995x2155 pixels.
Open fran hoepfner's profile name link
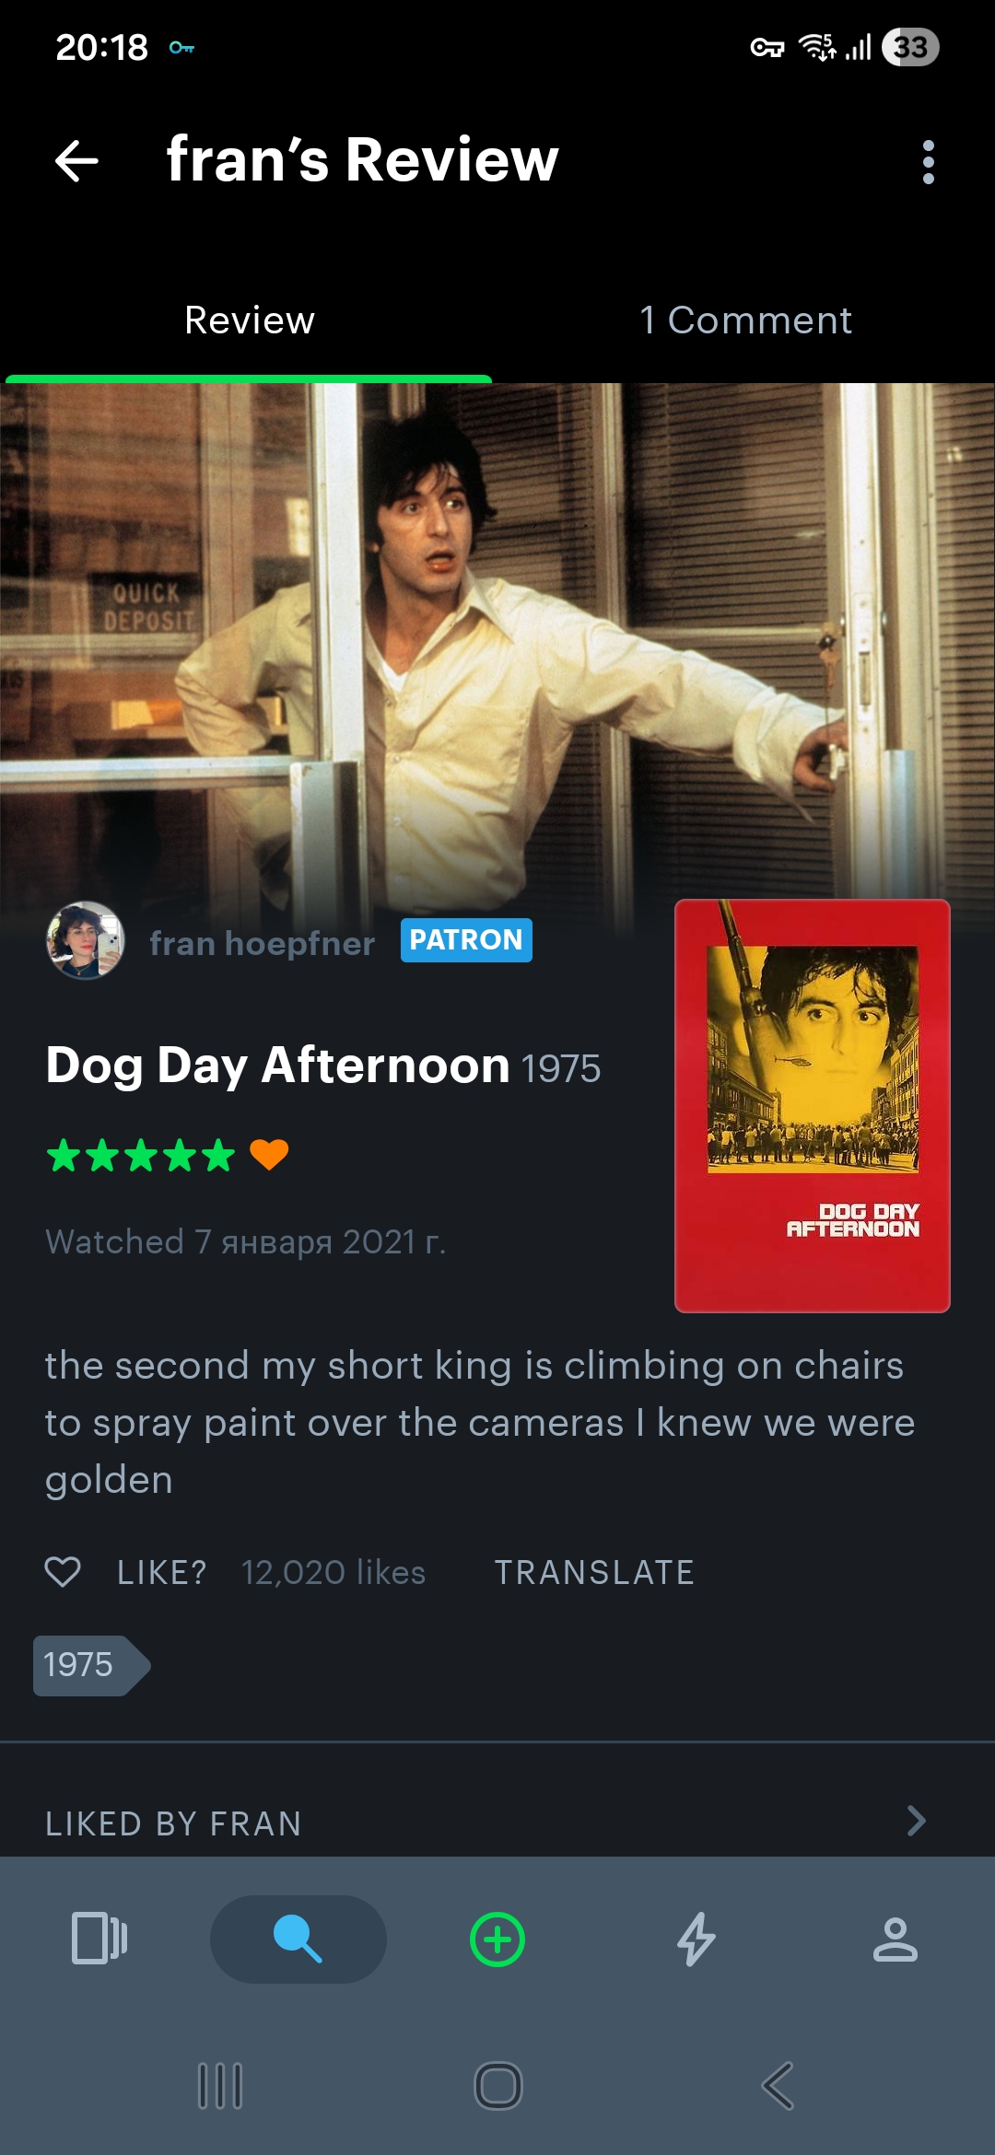tap(263, 943)
